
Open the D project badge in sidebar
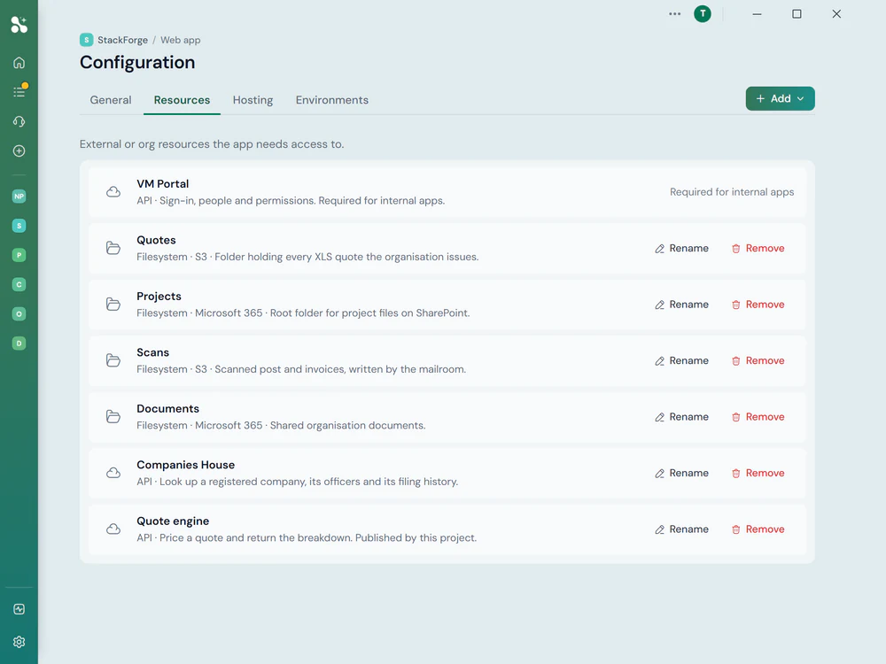point(19,344)
